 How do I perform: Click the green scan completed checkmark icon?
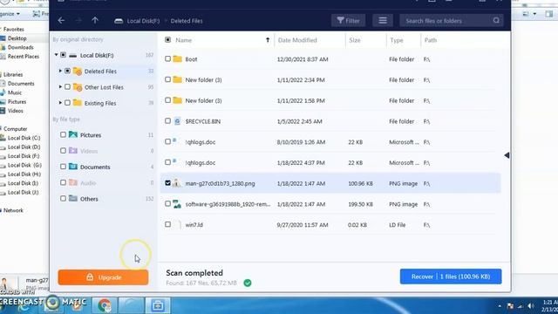pos(248,283)
